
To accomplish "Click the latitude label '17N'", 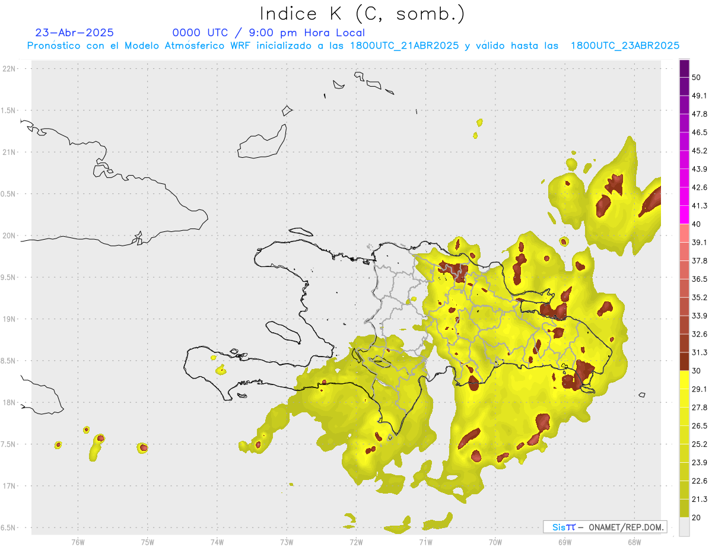I will point(9,487).
